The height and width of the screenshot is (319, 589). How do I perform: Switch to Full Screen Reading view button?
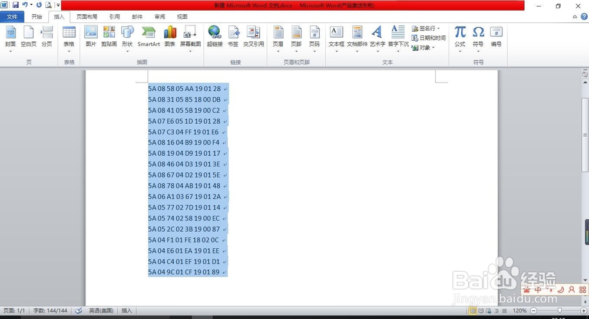[x=481, y=311]
